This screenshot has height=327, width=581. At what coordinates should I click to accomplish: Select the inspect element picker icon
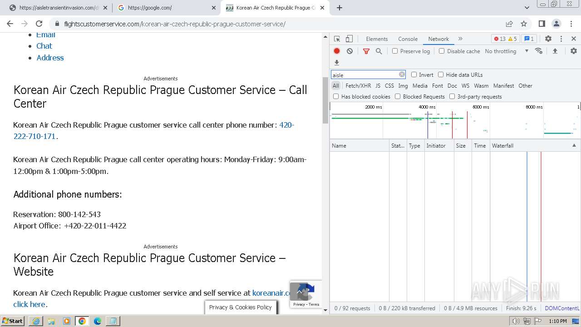pos(337,39)
